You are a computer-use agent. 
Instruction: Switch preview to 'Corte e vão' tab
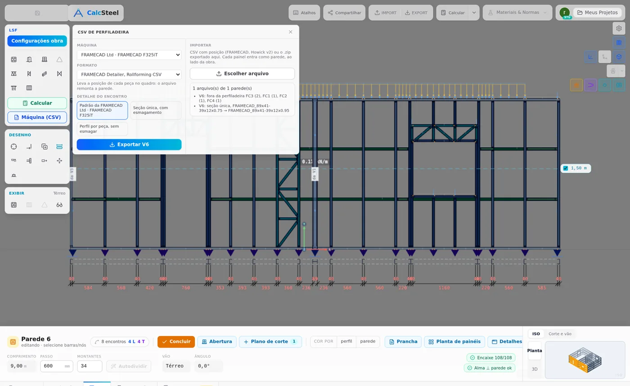coord(560,334)
